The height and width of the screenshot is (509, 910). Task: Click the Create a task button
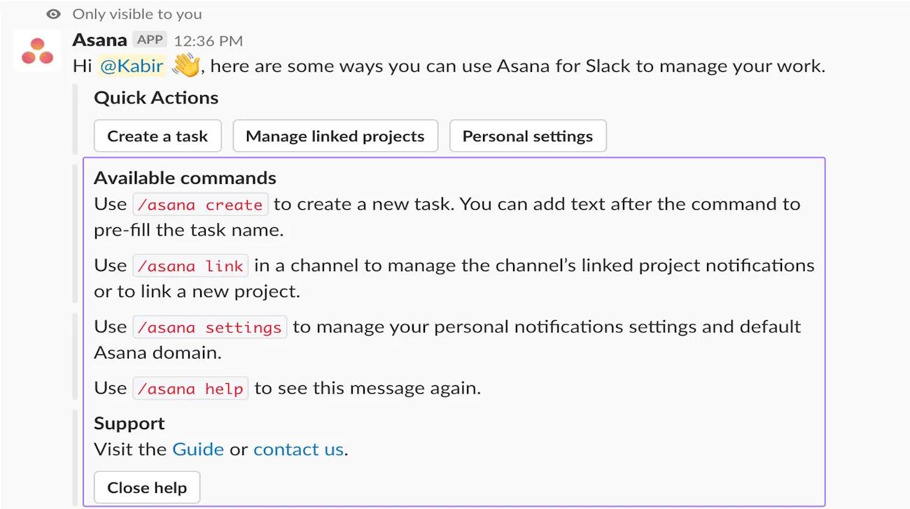click(x=157, y=136)
